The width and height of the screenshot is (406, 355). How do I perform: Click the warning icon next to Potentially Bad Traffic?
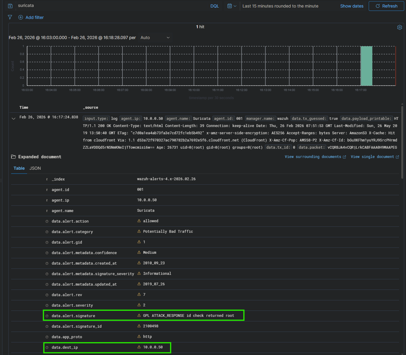click(x=139, y=232)
